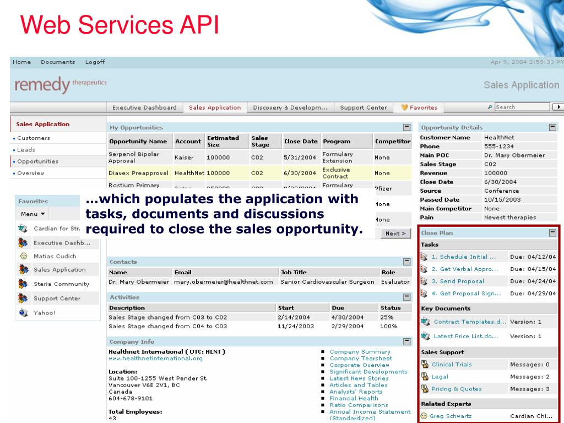The height and width of the screenshot is (423, 564).
Task: Open the Company Tearsheet link
Action: coord(361,358)
